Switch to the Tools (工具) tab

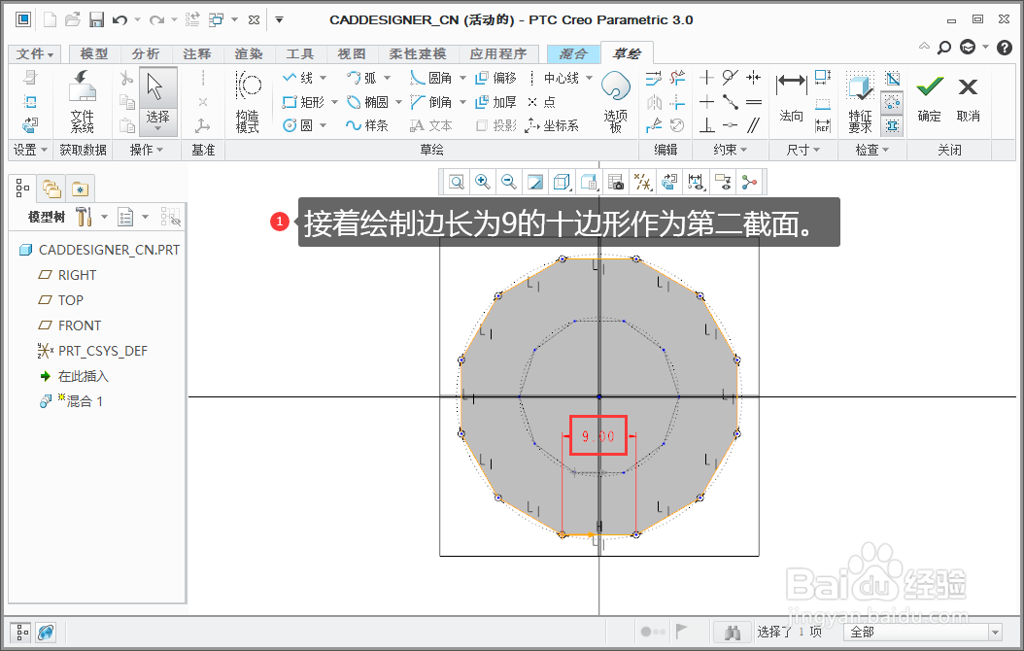(300, 53)
